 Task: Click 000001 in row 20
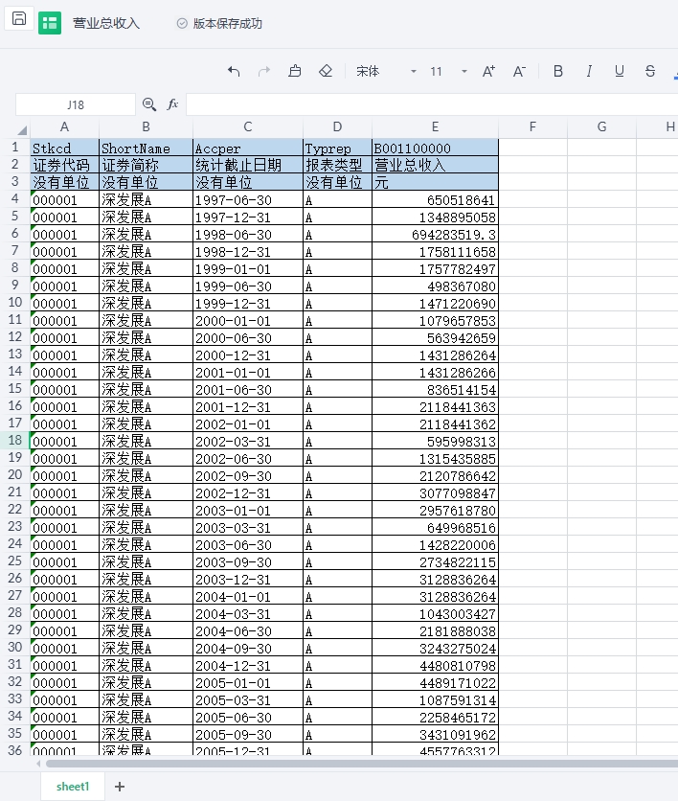(x=64, y=475)
